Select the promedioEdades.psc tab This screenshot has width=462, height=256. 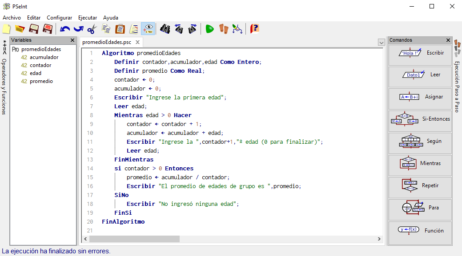107,42
